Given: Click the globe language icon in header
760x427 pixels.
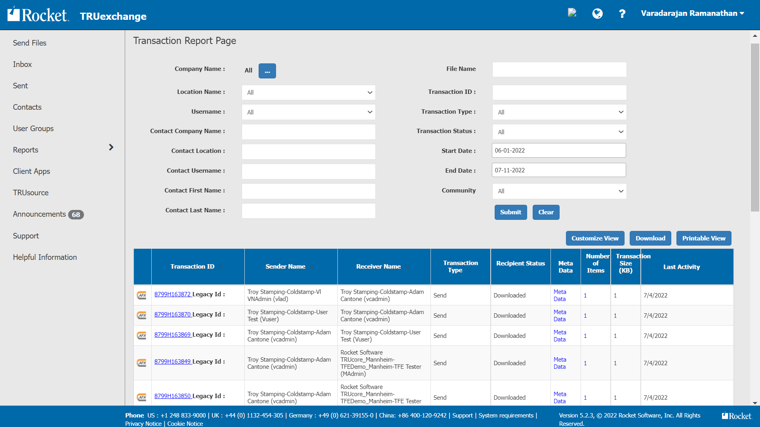Looking at the screenshot, I should click(597, 14).
